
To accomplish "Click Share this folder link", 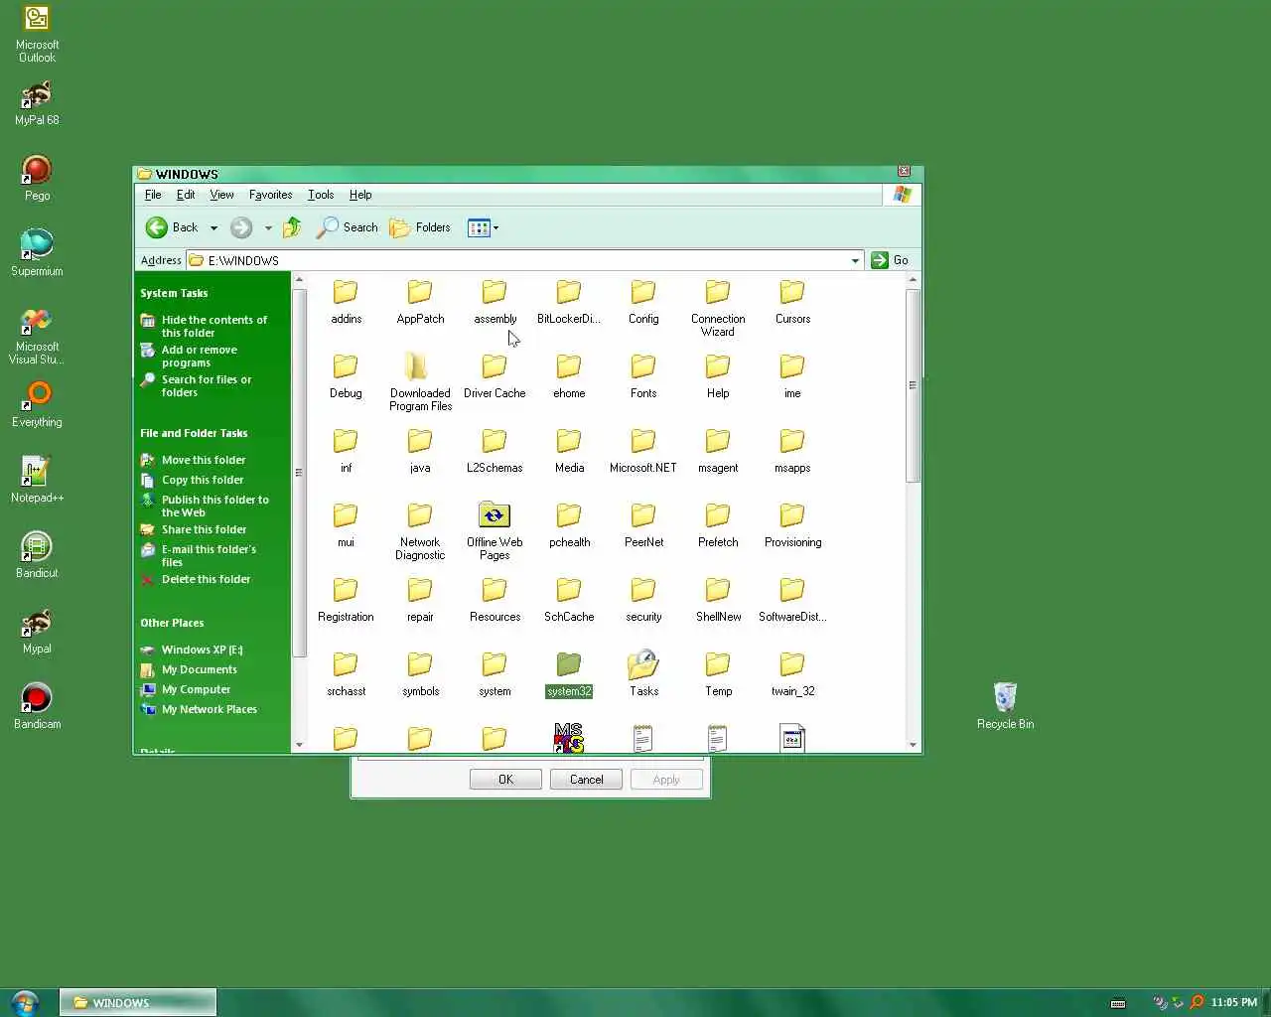I will [204, 529].
